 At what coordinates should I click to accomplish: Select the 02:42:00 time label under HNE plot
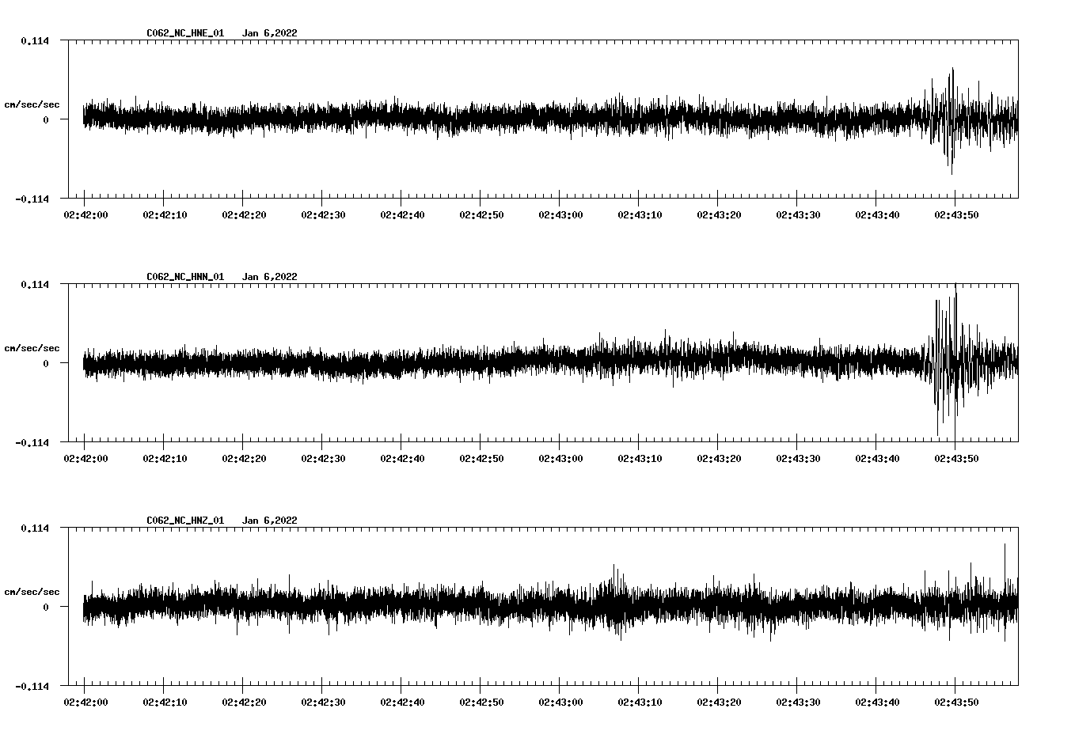click(x=85, y=215)
